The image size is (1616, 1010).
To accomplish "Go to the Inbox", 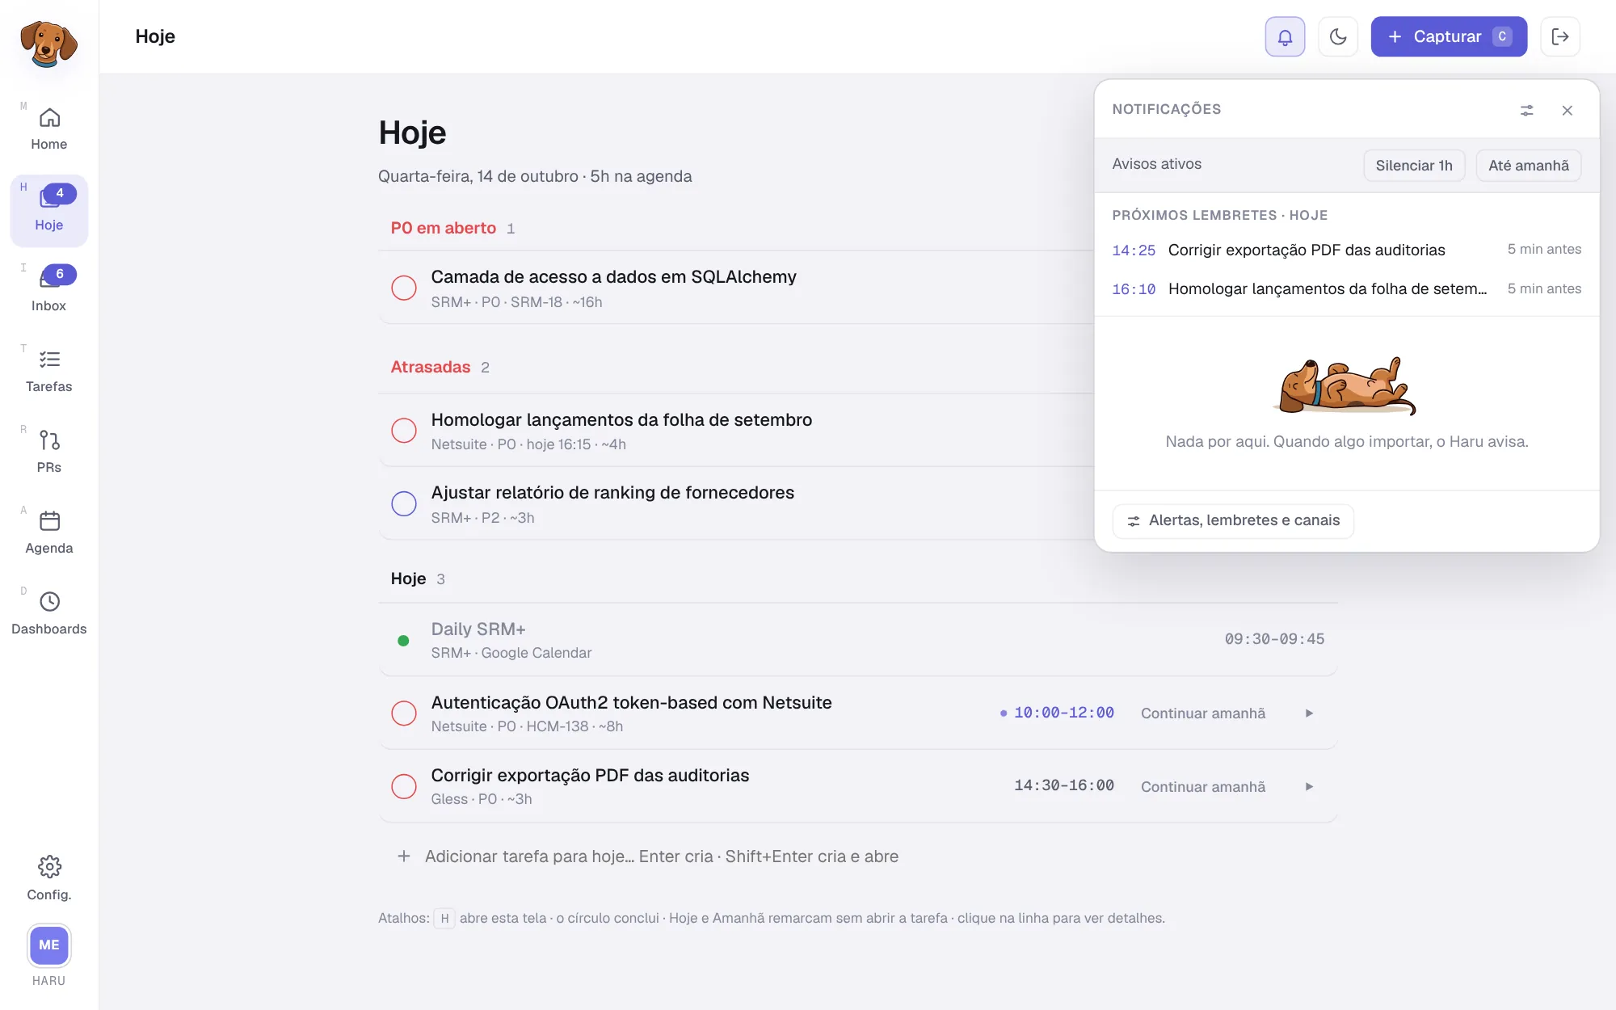I will pyautogui.click(x=48, y=291).
